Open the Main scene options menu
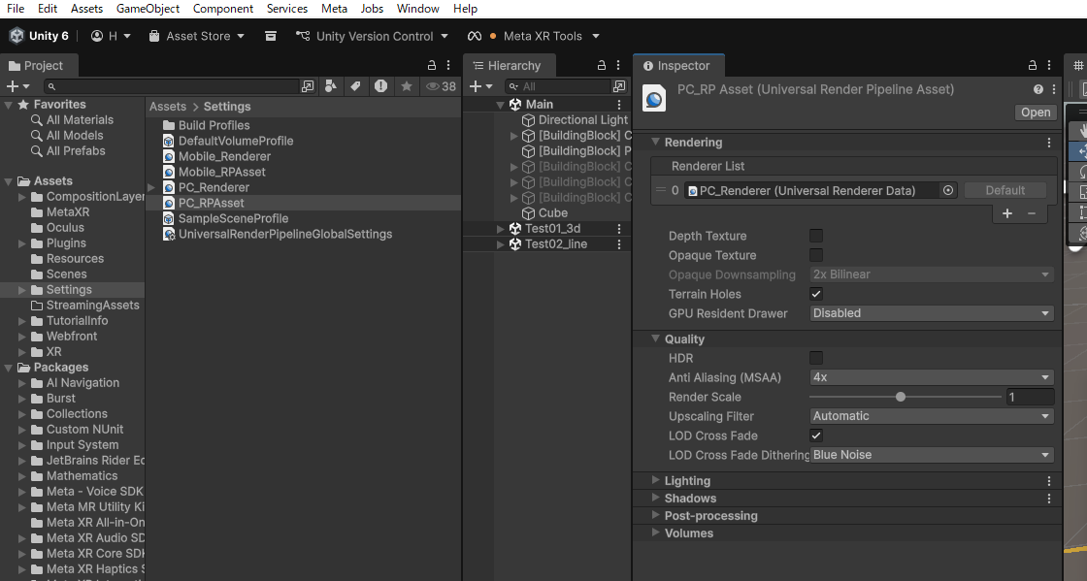 pos(619,105)
